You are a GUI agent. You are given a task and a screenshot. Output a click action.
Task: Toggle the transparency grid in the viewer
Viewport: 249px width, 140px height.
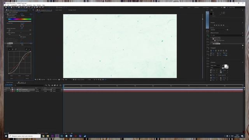tap(76, 79)
